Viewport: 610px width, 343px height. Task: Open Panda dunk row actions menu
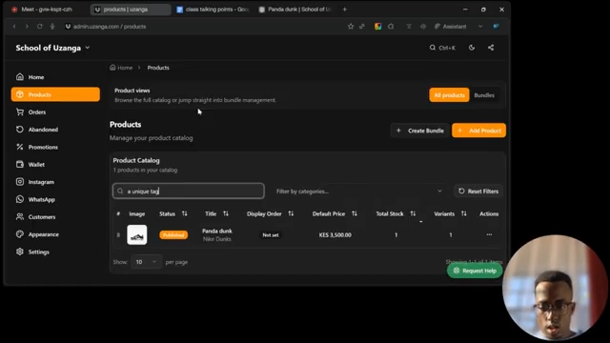489,235
